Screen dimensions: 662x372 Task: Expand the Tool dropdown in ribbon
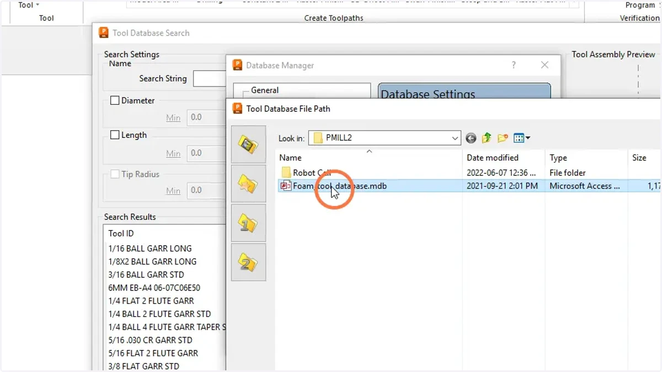[x=29, y=5]
